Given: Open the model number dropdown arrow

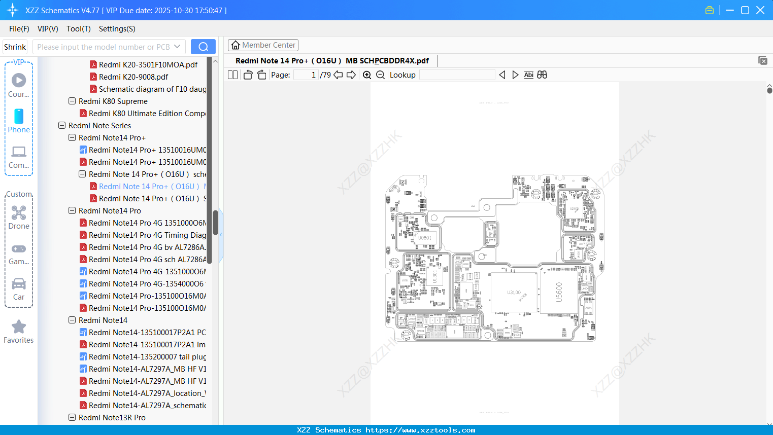Looking at the screenshot, I should pos(177,47).
